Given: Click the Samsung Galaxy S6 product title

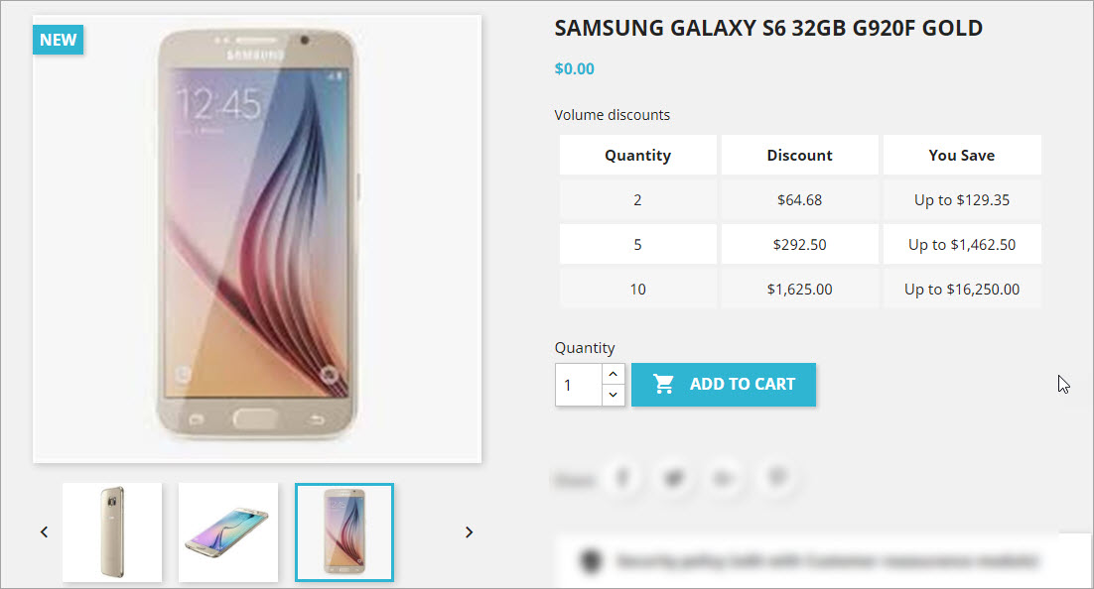Looking at the screenshot, I should coord(768,29).
